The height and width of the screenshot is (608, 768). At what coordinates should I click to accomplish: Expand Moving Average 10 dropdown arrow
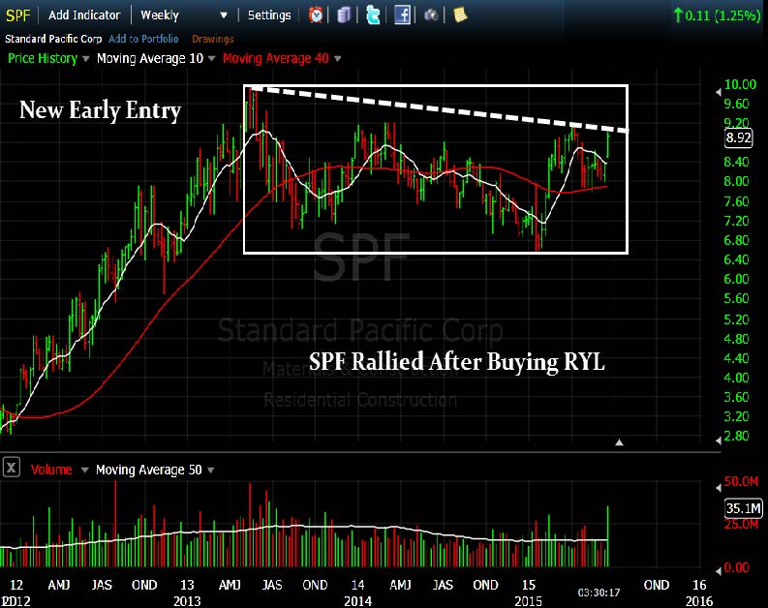(x=211, y=59)
